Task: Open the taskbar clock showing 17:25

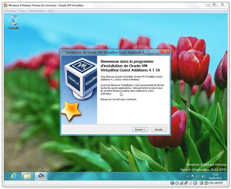Action: pos(215,176)
